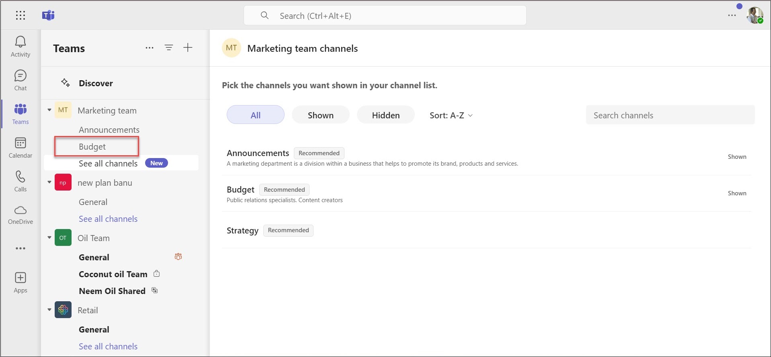
Task: Open the Discover teams button
Action: [96, 83]
